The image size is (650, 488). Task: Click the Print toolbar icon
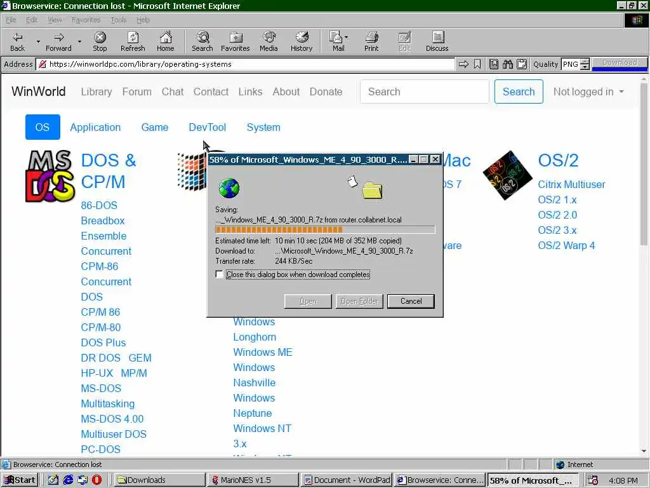click(x=371, y=37)
